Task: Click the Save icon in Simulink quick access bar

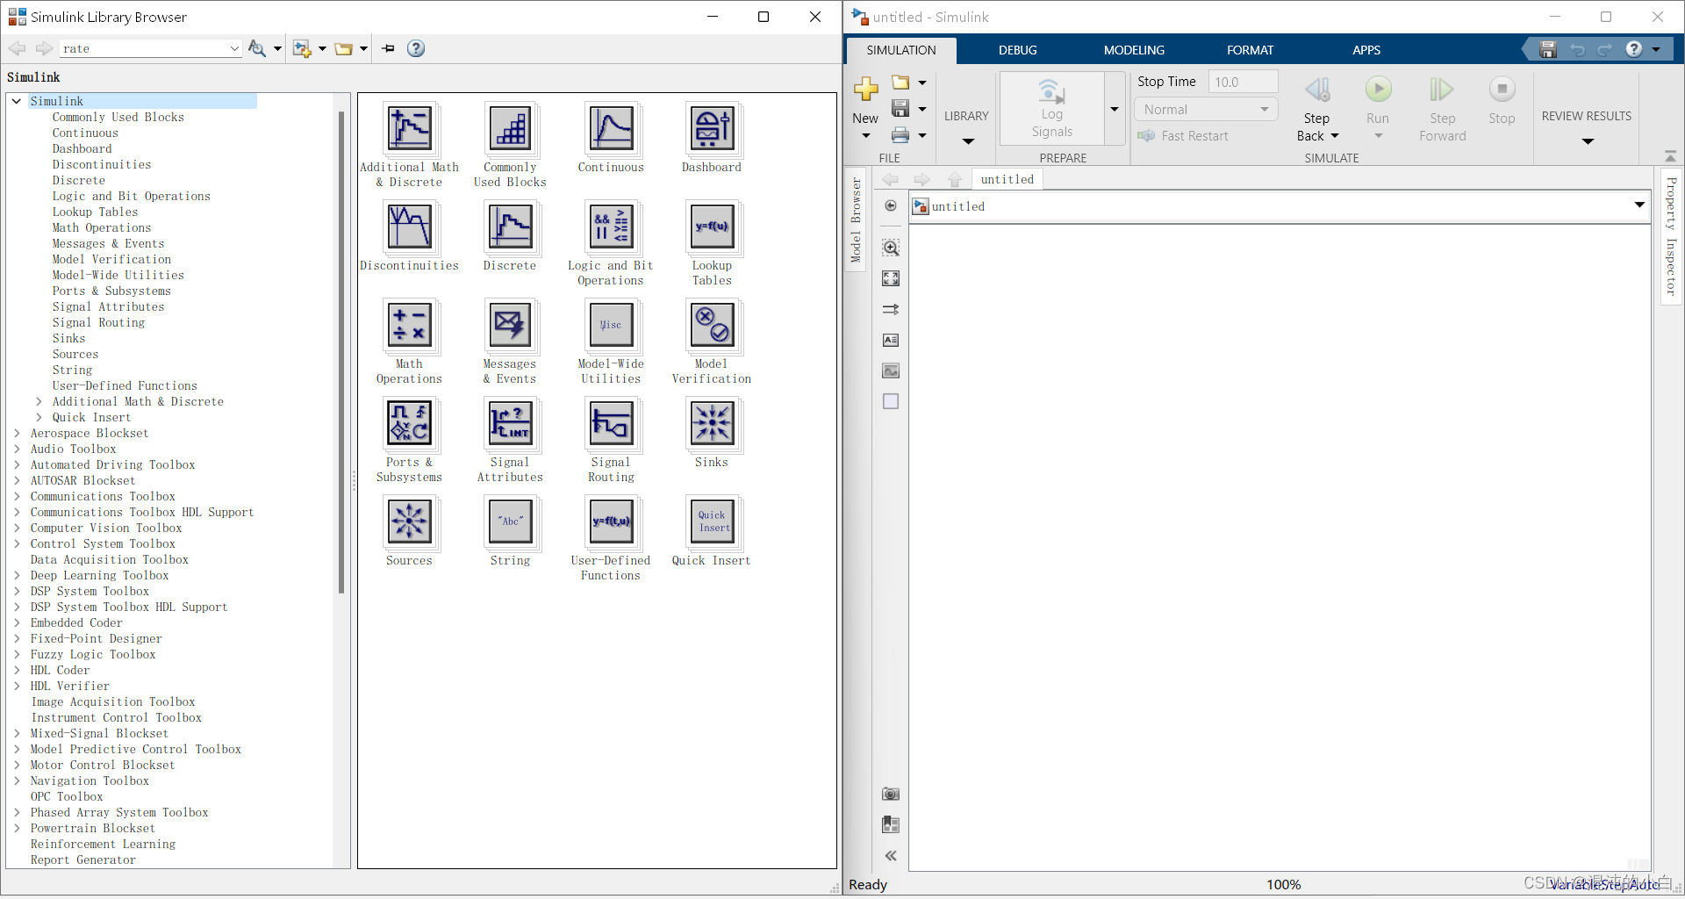Action: 1548,49
